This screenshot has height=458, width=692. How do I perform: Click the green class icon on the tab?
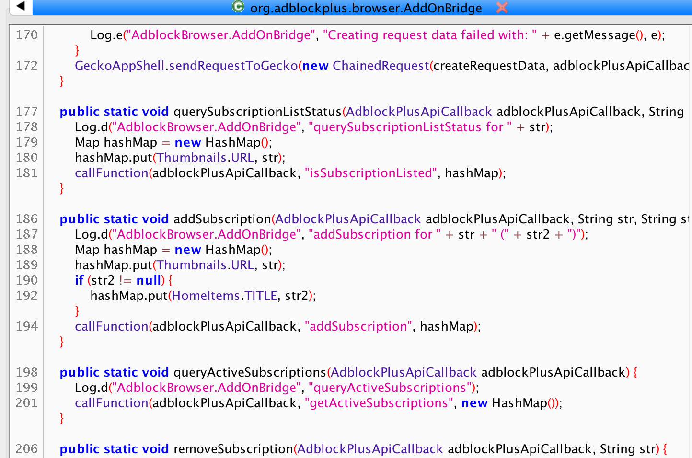coord(238,7)
